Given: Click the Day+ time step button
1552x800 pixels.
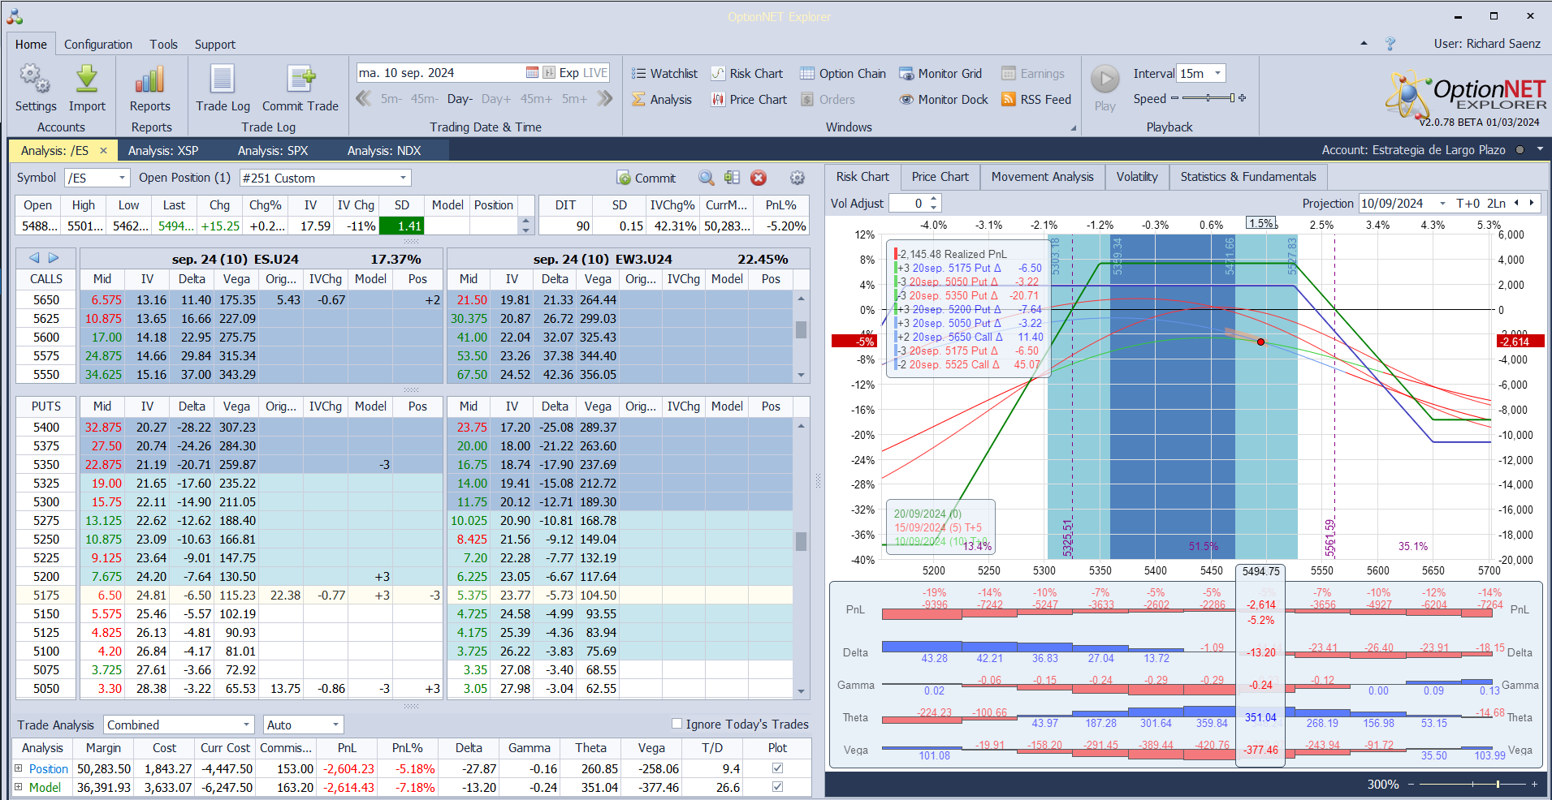Looking at the screenshot, I should pyautogui.click(x=496, y=99).
